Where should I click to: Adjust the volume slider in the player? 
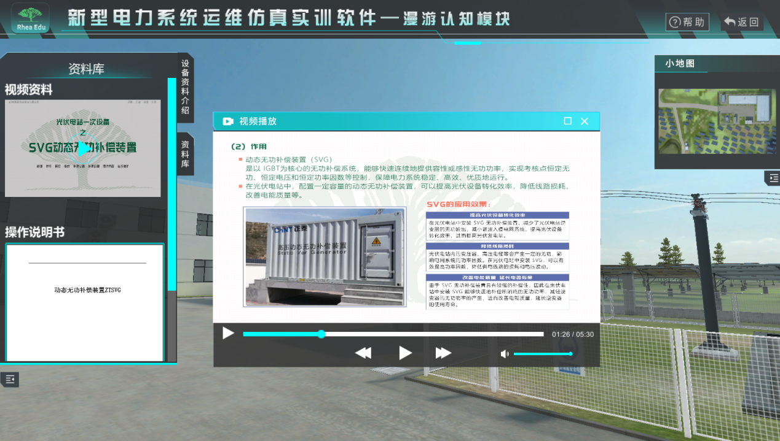(544, 353)
